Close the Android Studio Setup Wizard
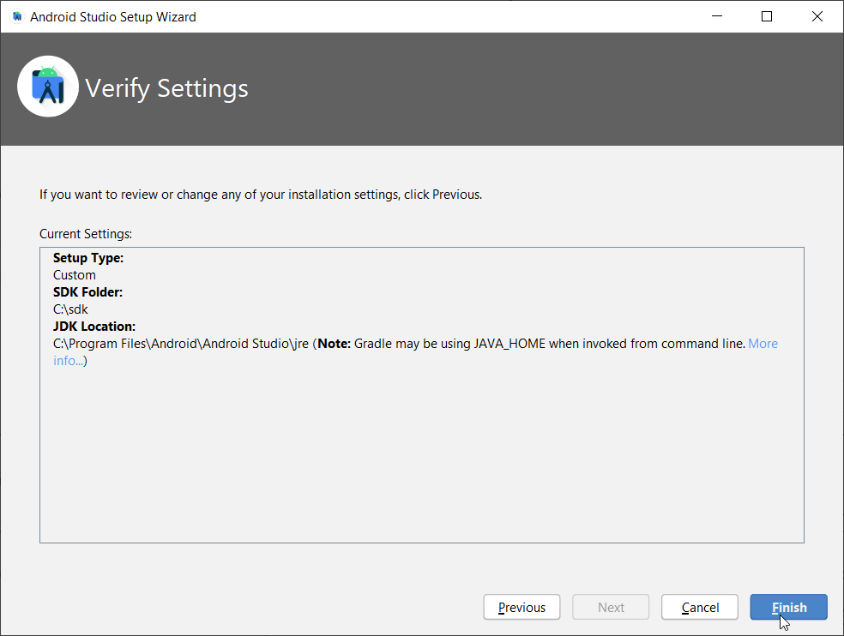This screenshot has height=636, width=844. click(816, 16)
